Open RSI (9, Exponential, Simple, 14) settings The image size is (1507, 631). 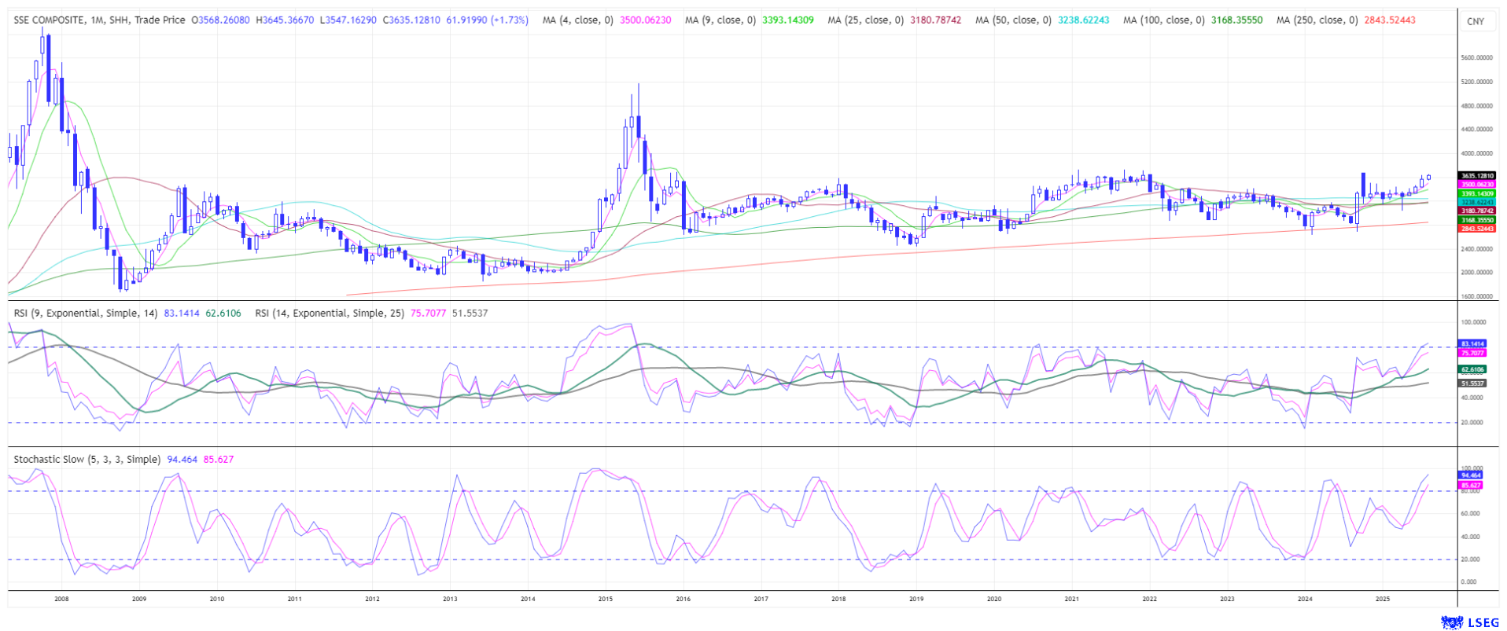(86, 313)
